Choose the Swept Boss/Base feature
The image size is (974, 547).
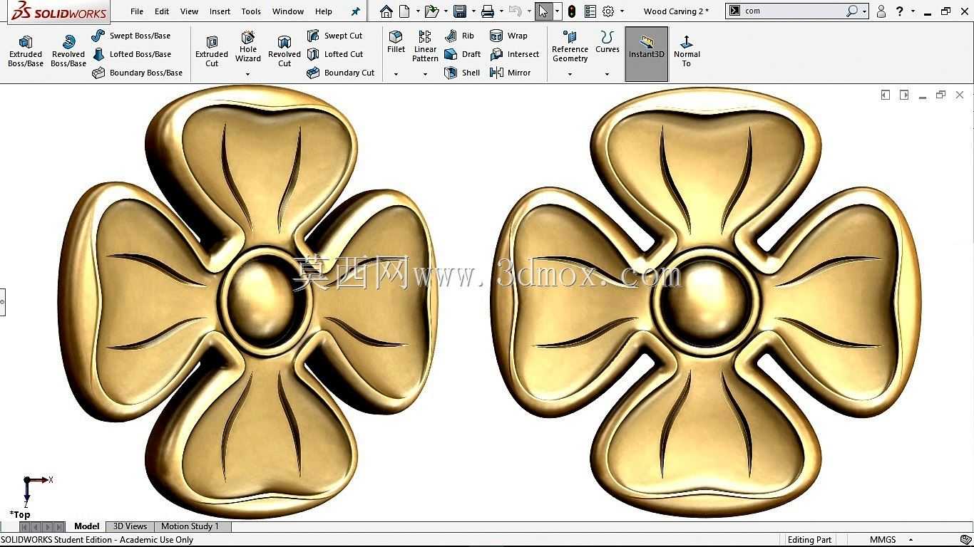tap(131, 36)
